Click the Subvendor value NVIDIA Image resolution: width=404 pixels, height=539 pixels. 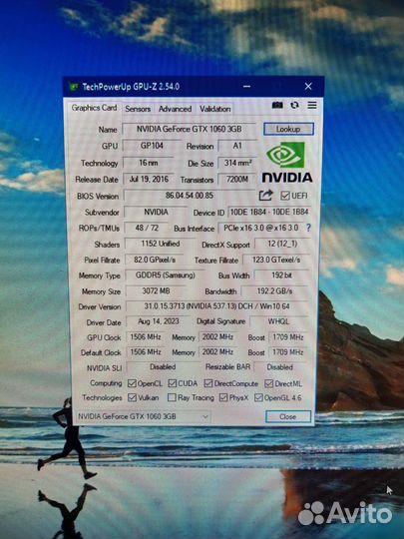pyautogui.click(x=156, y=212)
